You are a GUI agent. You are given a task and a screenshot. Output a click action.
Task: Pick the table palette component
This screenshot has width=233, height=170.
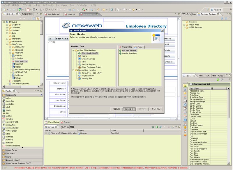click(x=6, y=134)
